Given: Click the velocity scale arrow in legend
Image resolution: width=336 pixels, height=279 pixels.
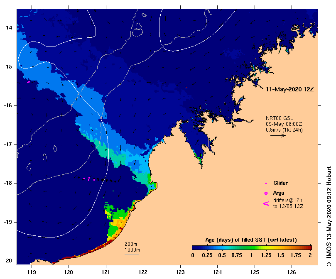Looking at the screenshot, I should (x=278, y=135).
